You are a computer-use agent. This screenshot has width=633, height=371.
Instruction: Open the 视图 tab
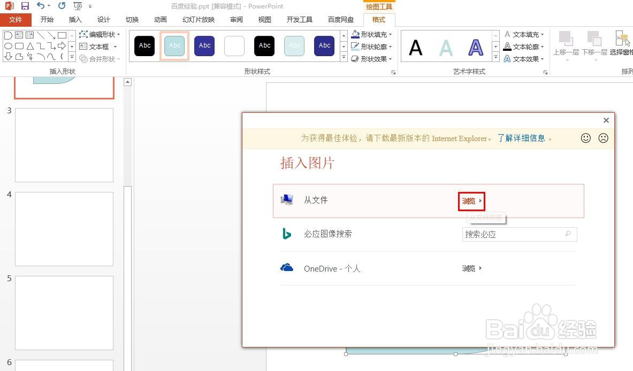(265, 19)
